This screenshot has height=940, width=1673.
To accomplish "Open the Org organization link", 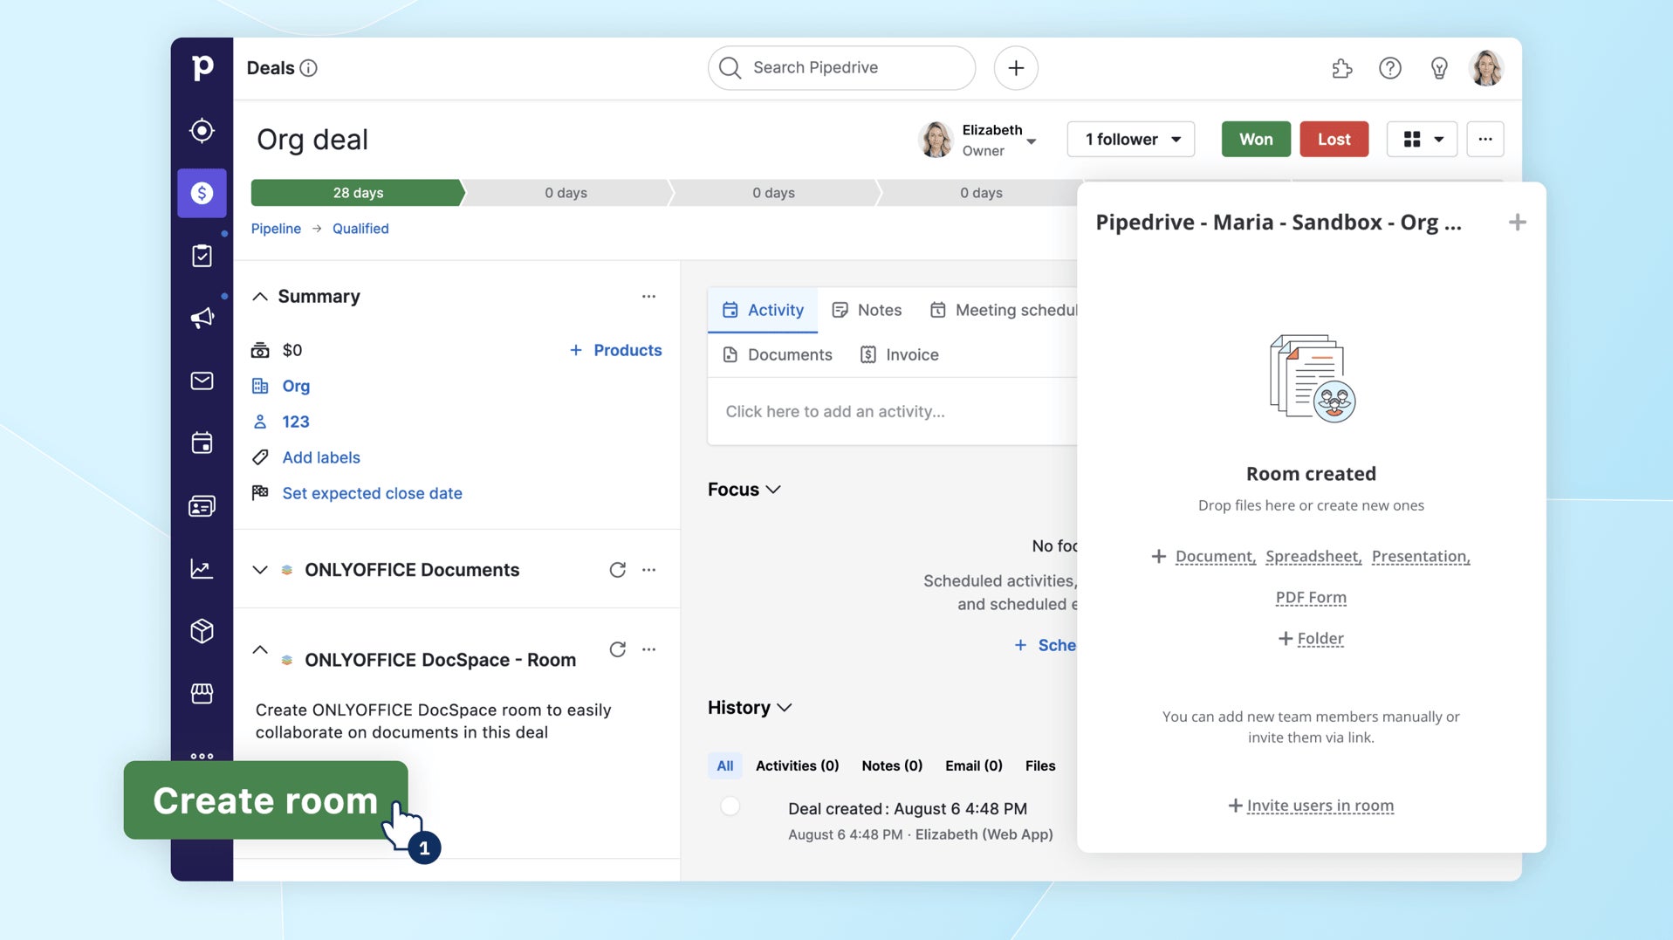I will tap(296, 386).
